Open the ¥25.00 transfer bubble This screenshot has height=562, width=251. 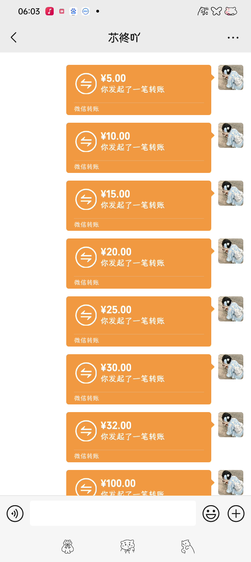pyautogui.click(x=138, y=321)
